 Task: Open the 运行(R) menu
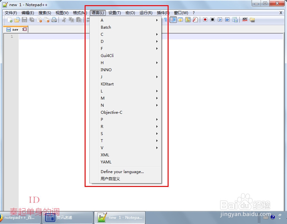146,13
